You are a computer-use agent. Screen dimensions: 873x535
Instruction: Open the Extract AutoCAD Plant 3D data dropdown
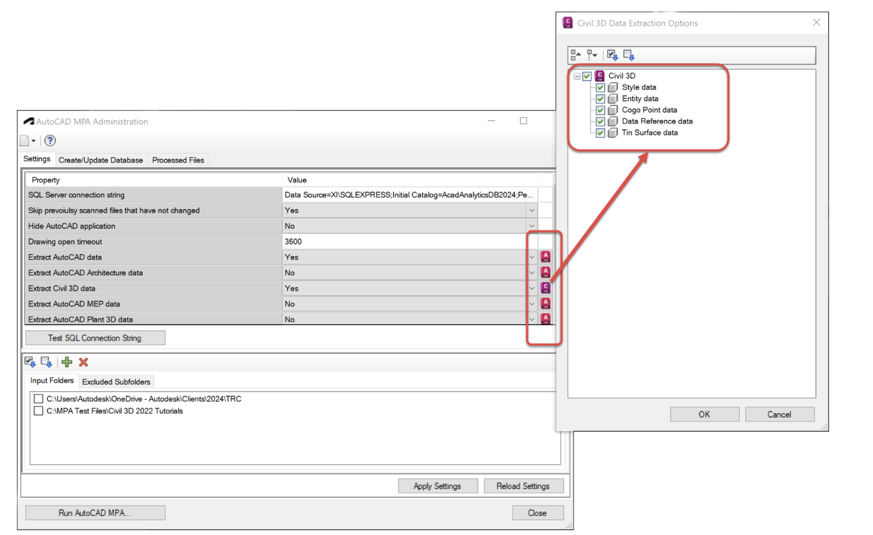[x=532, y=319]
